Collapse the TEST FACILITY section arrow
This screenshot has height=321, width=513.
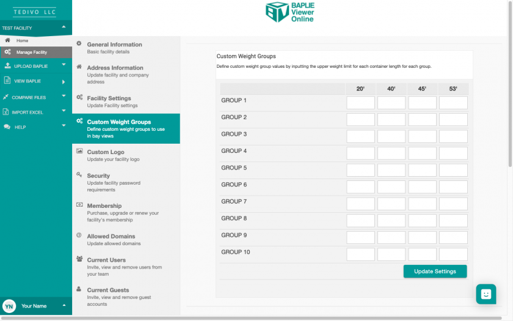pyautogui.click(x=64, y=27)
